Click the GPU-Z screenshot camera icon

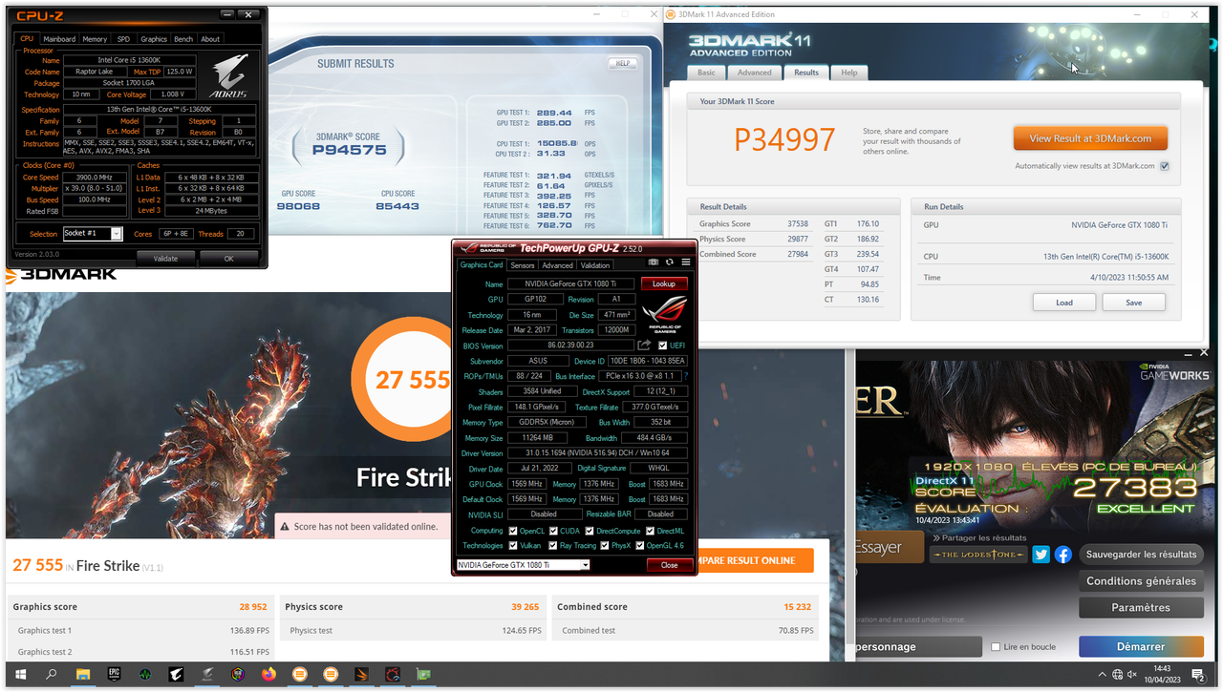[x=654, y=262]
